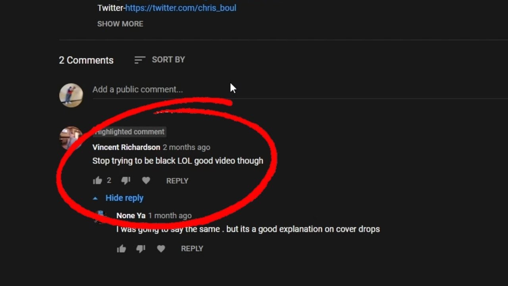The image size is (508, 286).
Task: Open Vincent Richardson's channel avatar
Action: coord(71,138)
